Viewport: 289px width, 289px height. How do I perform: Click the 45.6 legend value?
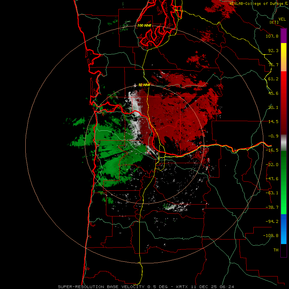click(273, 93)
